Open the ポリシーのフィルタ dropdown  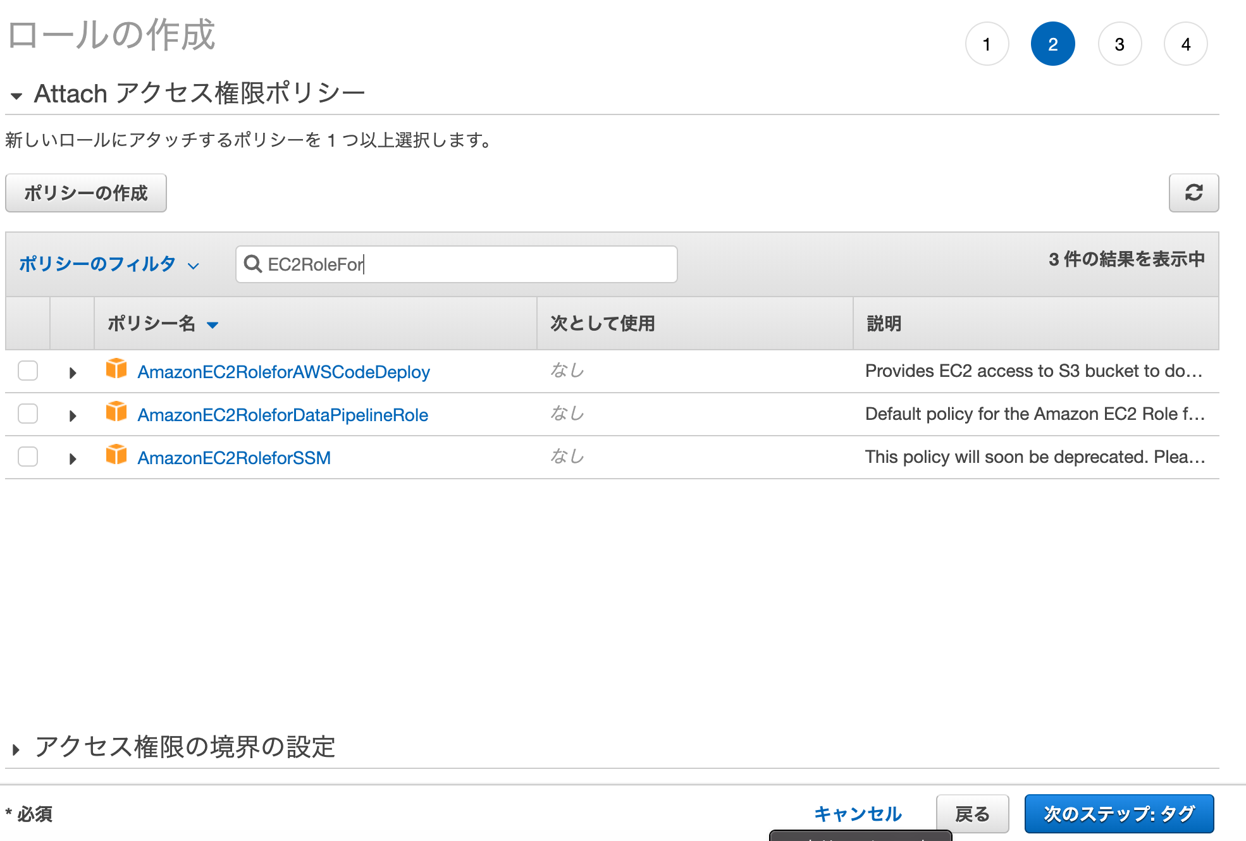[x=109, y=264]
